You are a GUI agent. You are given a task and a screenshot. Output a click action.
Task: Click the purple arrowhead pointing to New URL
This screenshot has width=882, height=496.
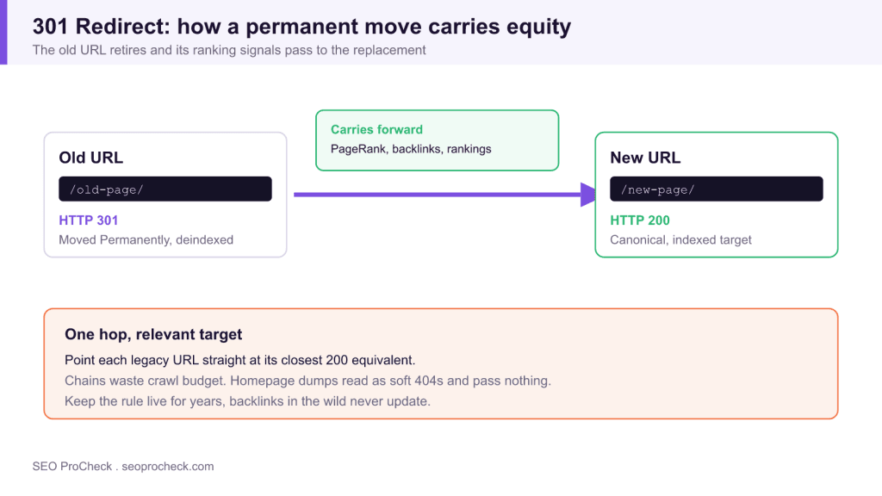(587, 195)
